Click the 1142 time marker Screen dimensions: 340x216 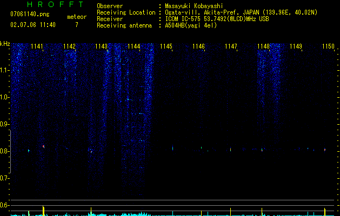(69, 46)
